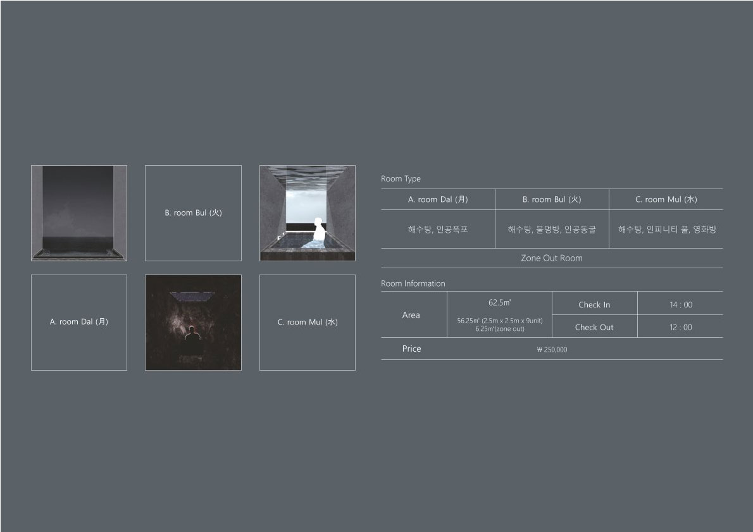Click the 14 : 00 check-in time

[x=681, y=305]
